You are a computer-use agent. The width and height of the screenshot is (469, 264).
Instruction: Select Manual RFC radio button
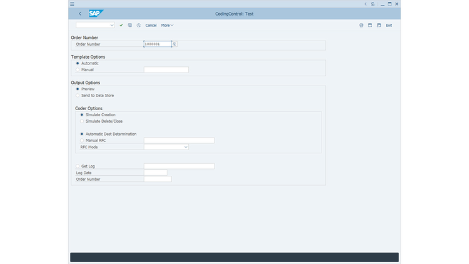click(82, 140)
